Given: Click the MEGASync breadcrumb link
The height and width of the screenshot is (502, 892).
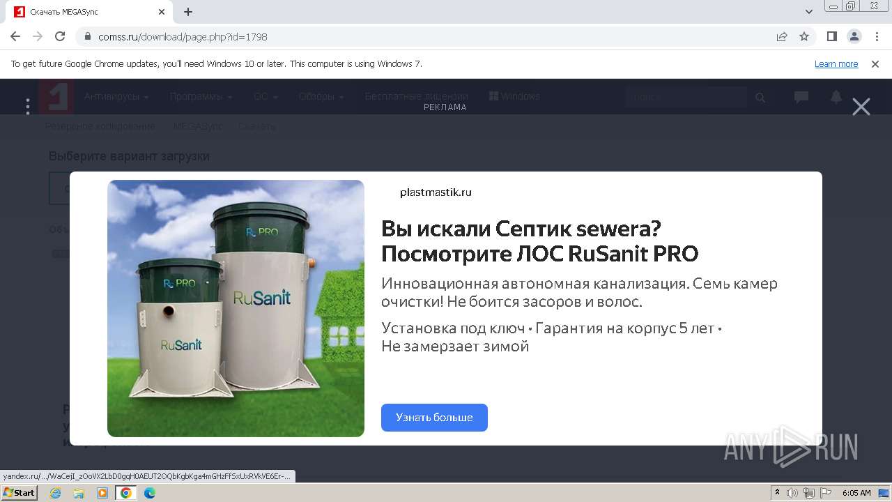Looking at the screenshot, I should click(x=198, y=126).
